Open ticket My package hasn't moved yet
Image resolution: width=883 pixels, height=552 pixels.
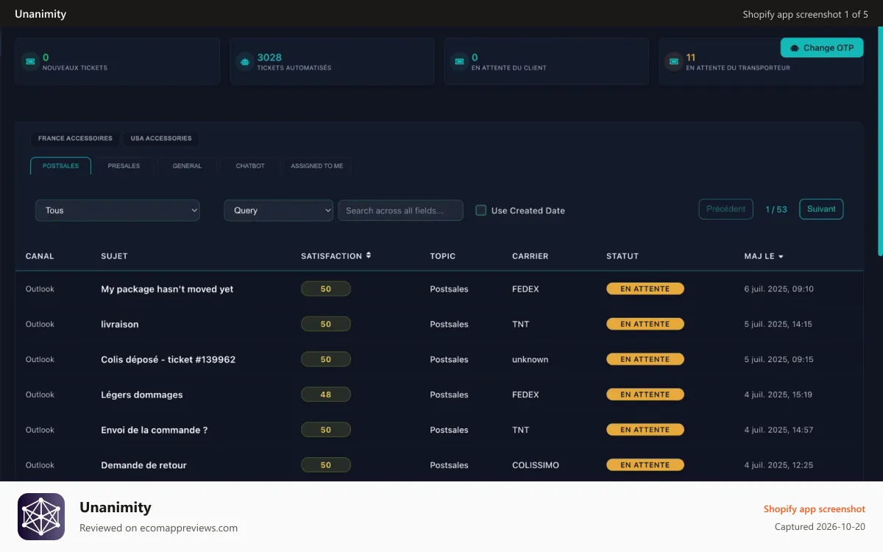[x=167, y=289]
